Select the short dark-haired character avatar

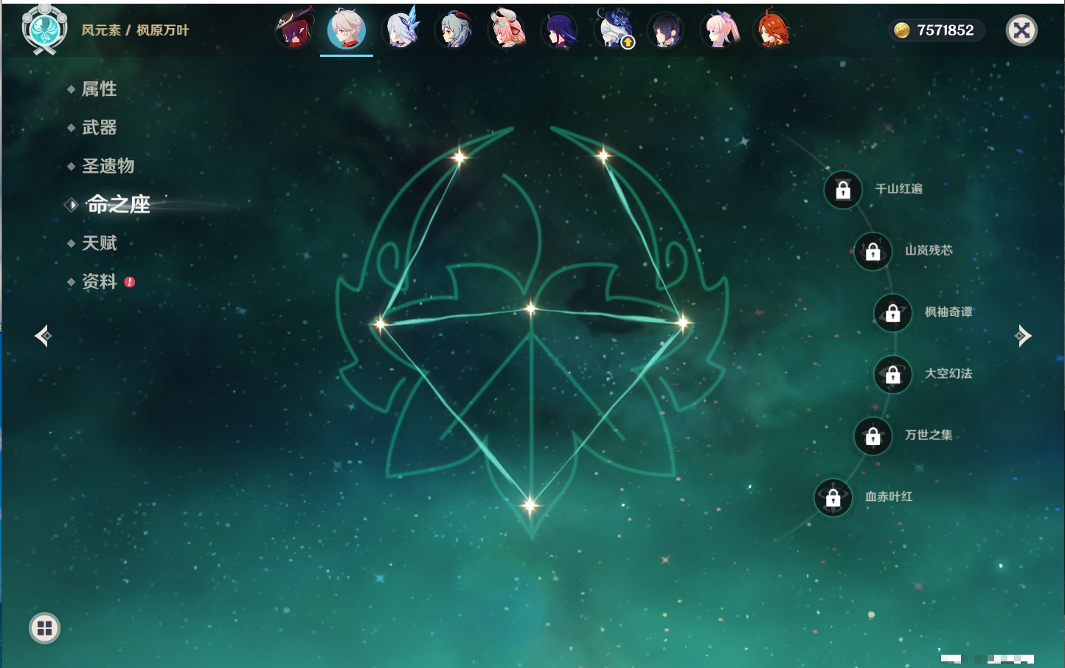pos(666,30)
